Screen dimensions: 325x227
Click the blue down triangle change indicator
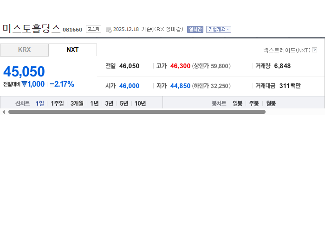[x=24, y=84]
